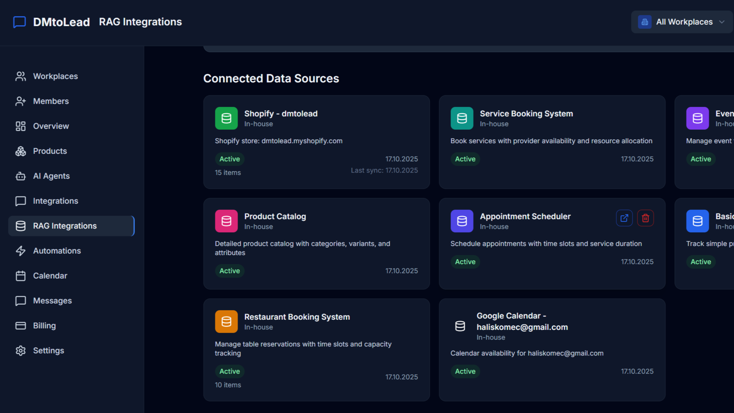Click the Active badge on Product Catalog
Image resolution: width=734 pixels, height=413 pixels.
pos(229,271)
